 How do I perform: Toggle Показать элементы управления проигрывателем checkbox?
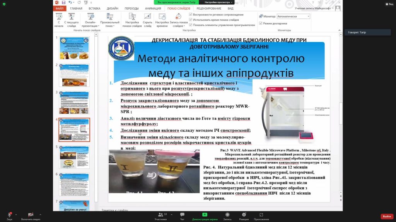point(191,25)
